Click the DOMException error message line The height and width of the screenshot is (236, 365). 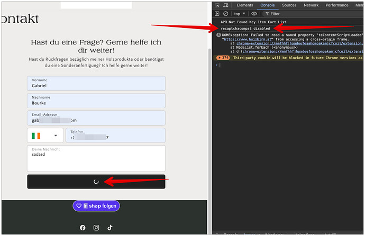[x=292, y=35]
